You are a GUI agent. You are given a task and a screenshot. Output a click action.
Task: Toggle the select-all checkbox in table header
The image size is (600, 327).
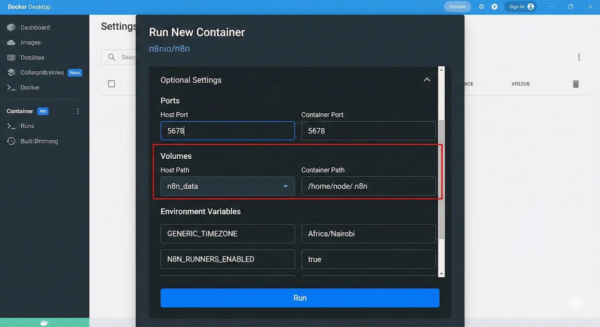tap(111, 84)
